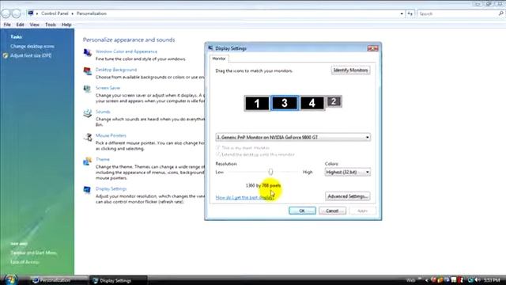506x285 pixels.
Task: Click in the Search input field
Action: click(x=458, y=13)
